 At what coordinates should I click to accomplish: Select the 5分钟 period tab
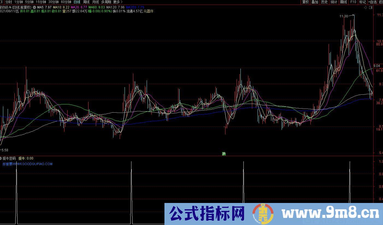point(29,2)
